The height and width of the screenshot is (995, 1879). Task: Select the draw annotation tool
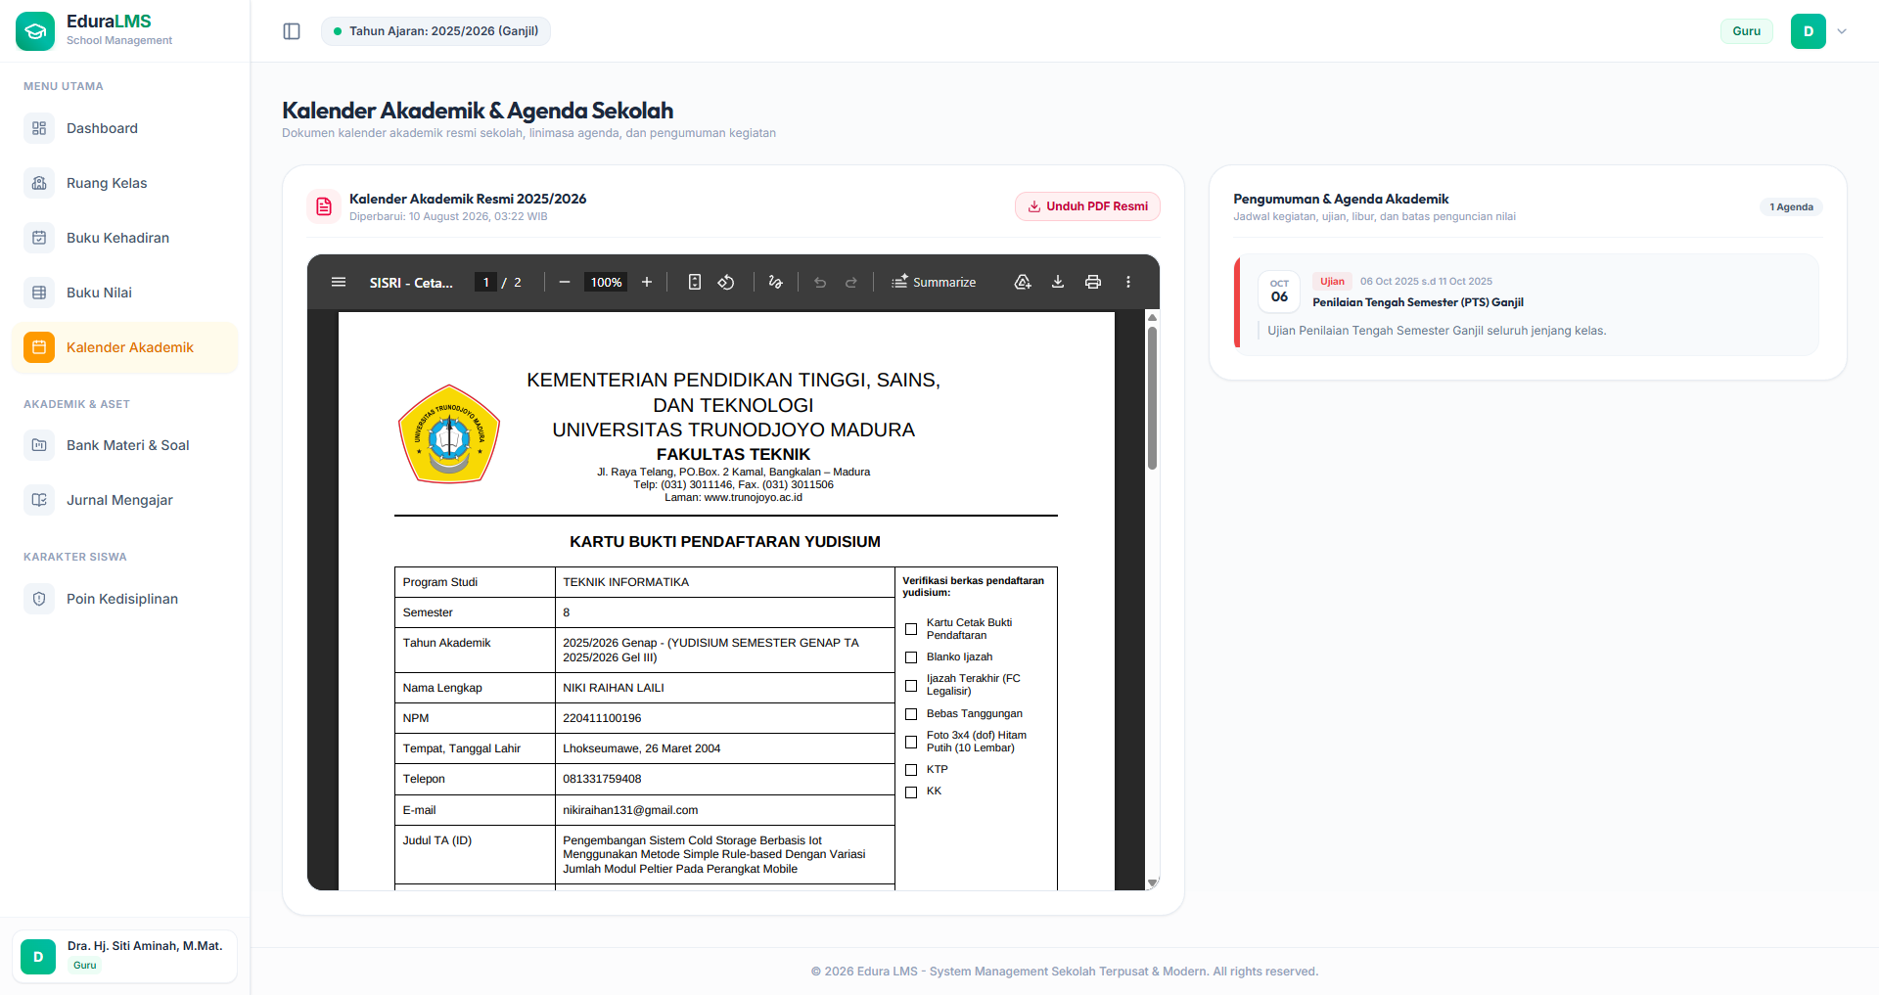pyautogui.click(x=776, y=282)
